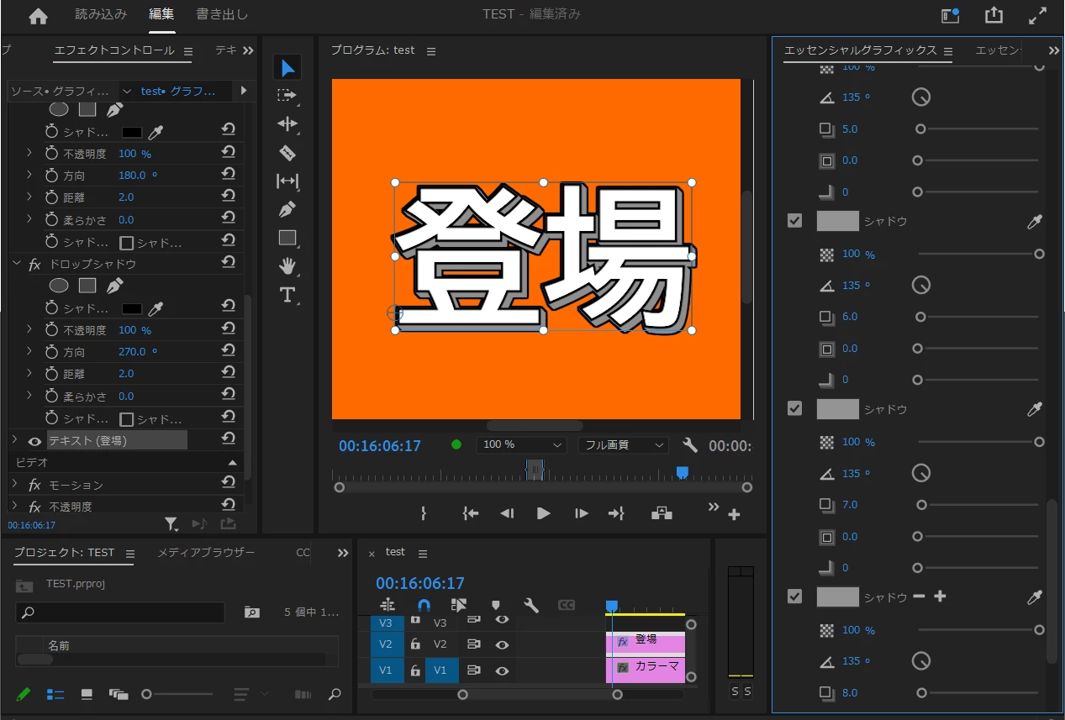The width and height of the screenshot is (1065, 720).
Task: Toggle full screen video icon
Action: pyautogui.click(x=1038, y=15)
